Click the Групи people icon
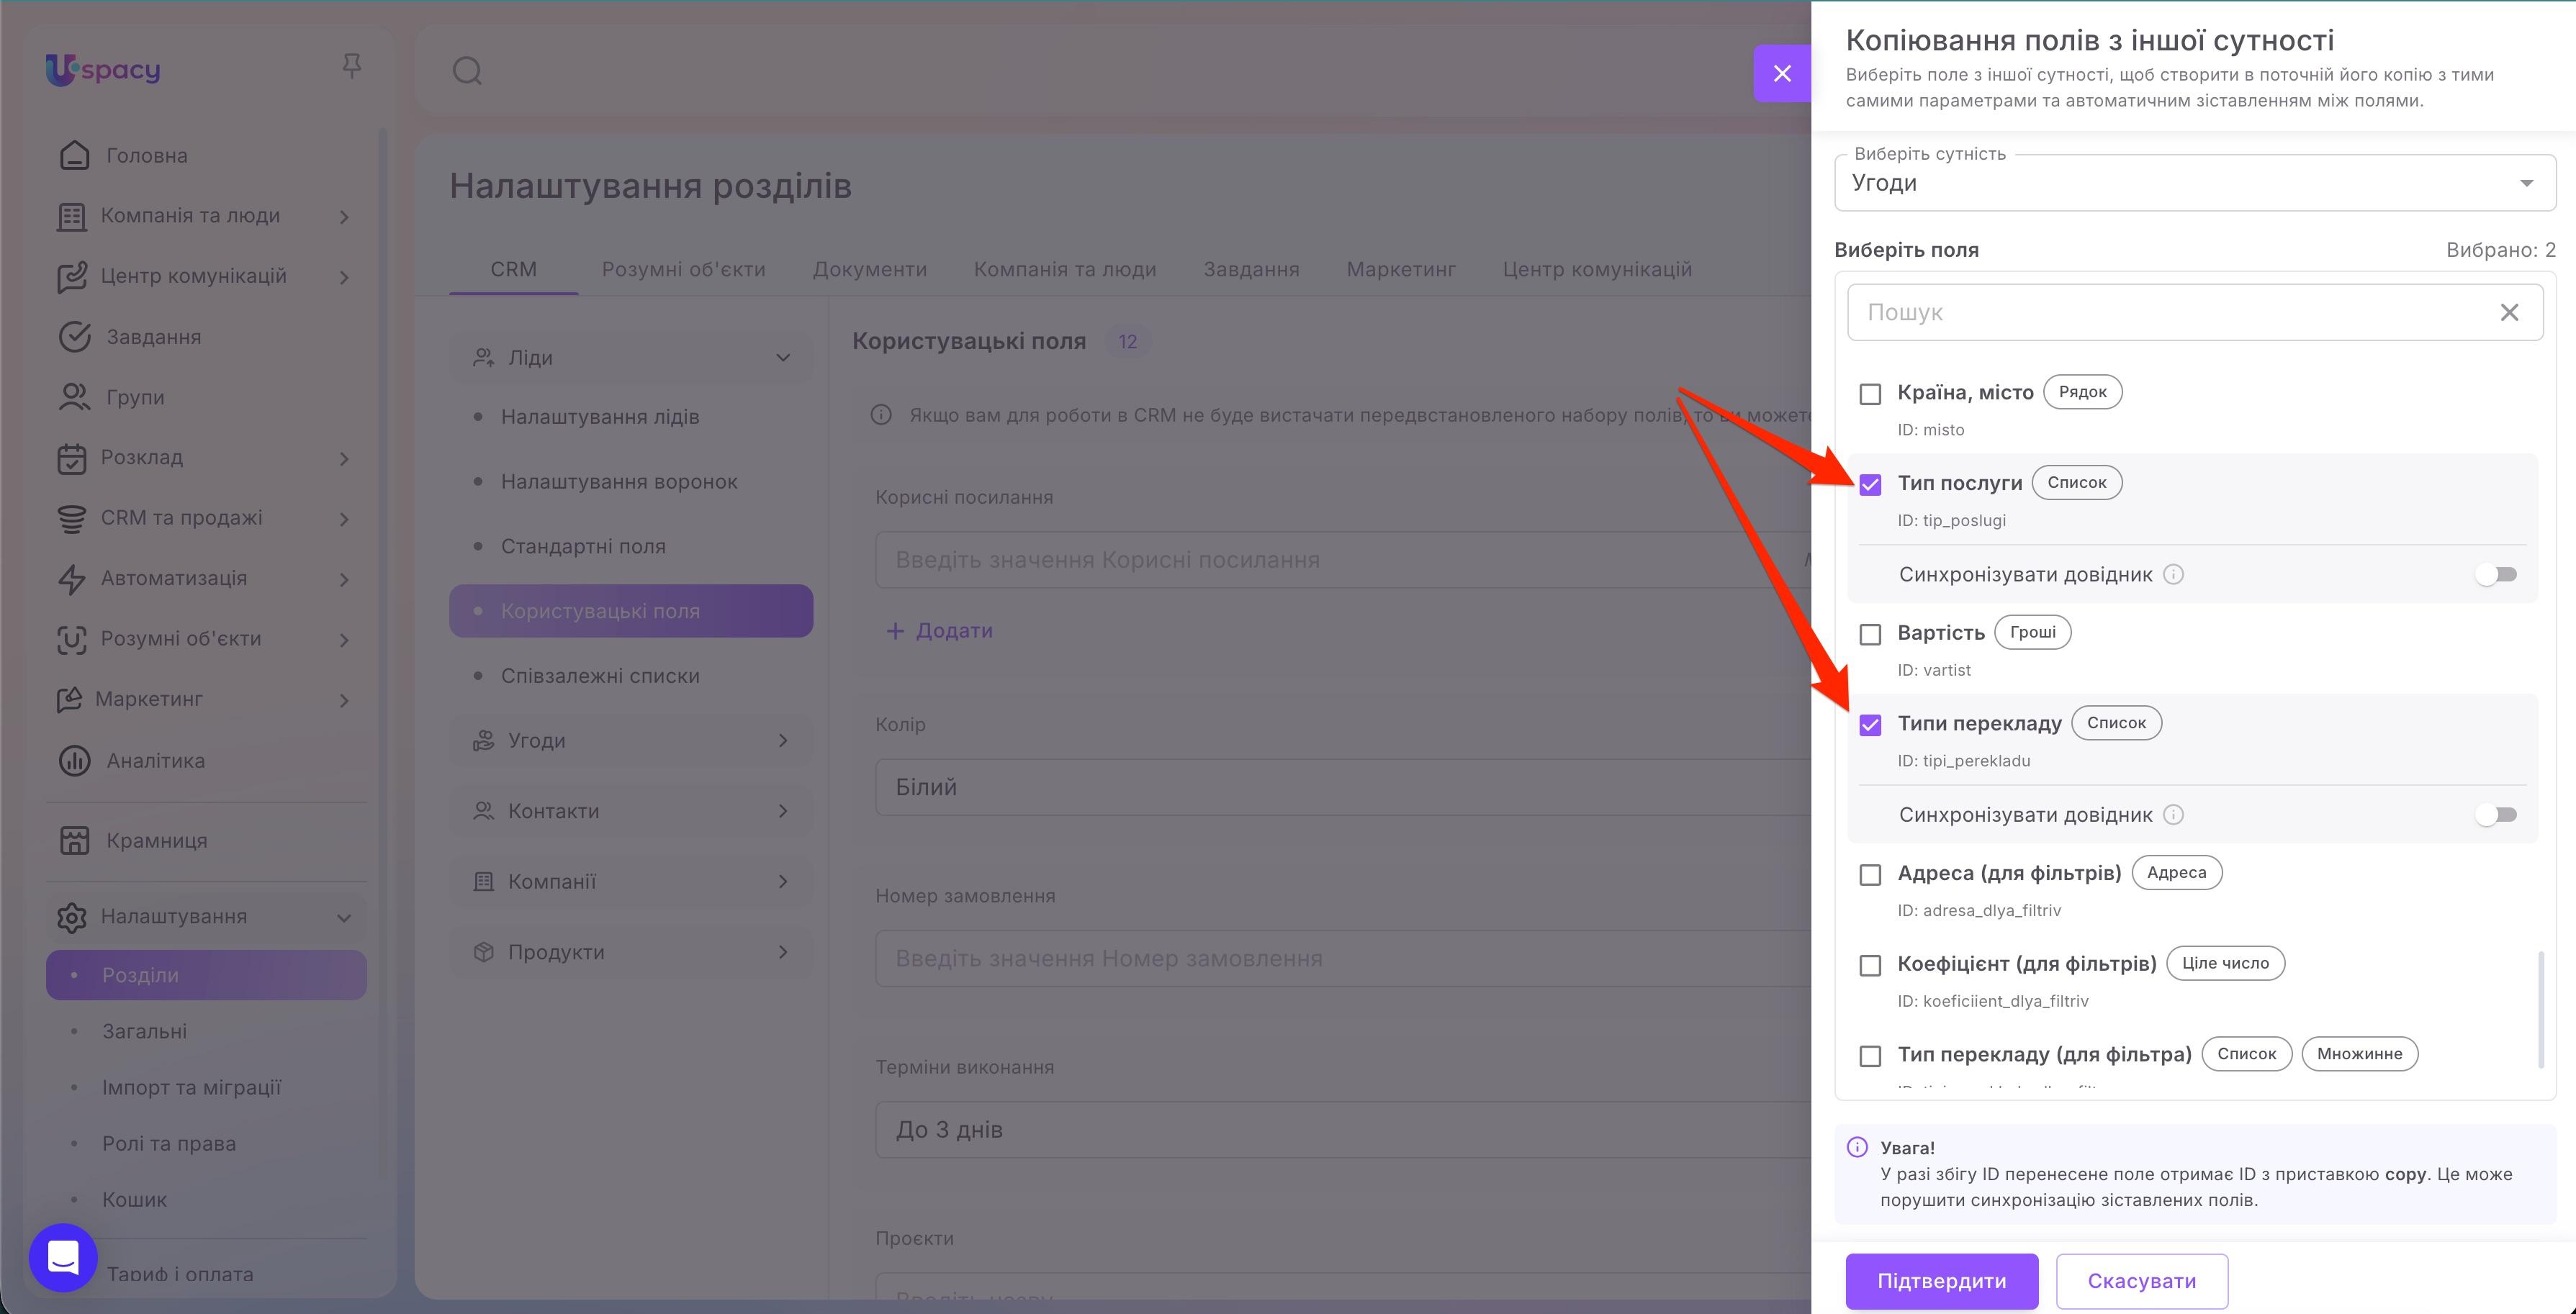Viewport: 2576px width, 1314px height. tap(74, 397)
